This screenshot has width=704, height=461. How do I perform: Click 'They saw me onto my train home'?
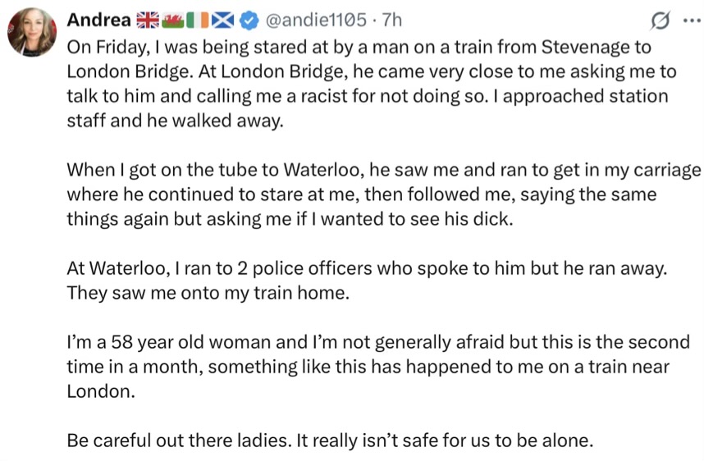(x=208, y=293)
